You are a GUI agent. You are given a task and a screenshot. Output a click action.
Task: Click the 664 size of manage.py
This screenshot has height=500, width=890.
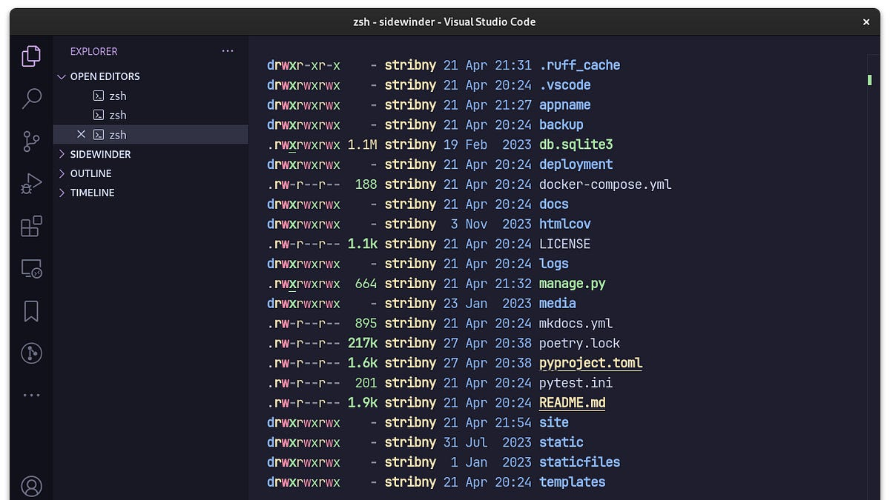pos(366,284)
